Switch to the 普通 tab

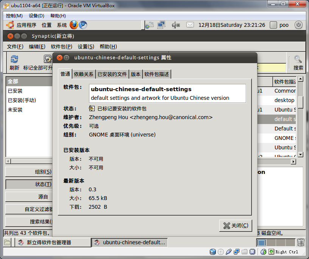[x=65, y=74]
